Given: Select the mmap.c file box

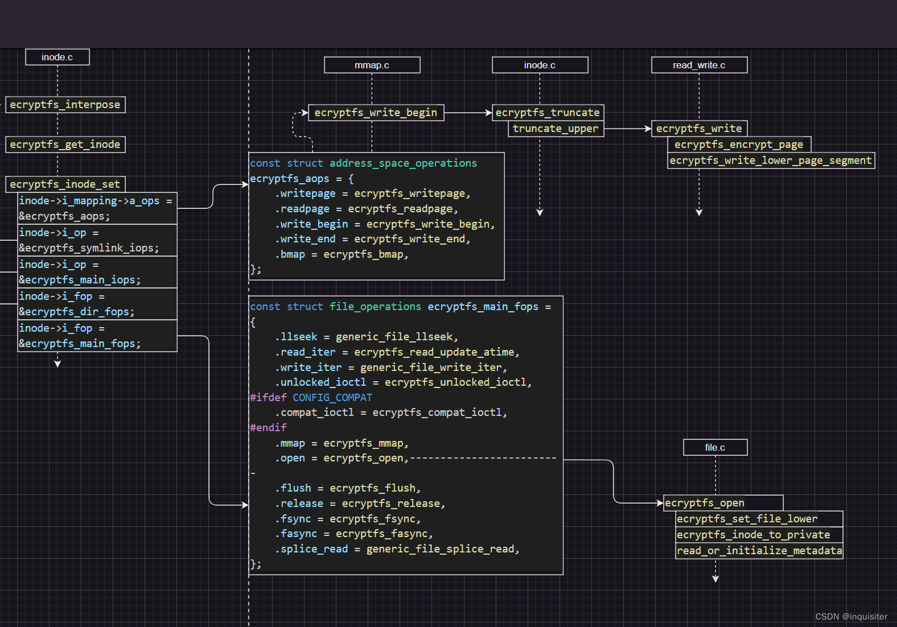Looking at the screenshot, I should [372, 65].
